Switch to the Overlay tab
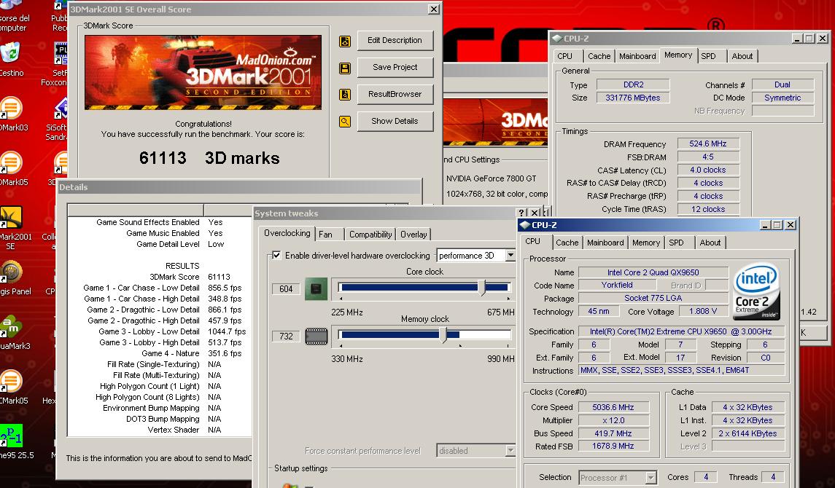The width and height of the screenshot is (835, 488). (413, 235)
